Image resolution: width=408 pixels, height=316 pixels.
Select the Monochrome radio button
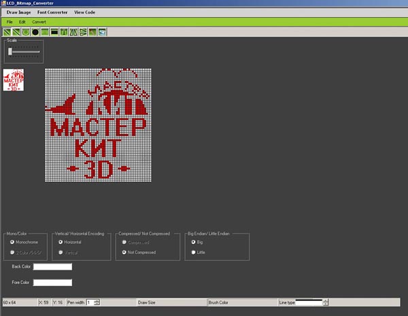pyautogui.click(x=12, y=242)
